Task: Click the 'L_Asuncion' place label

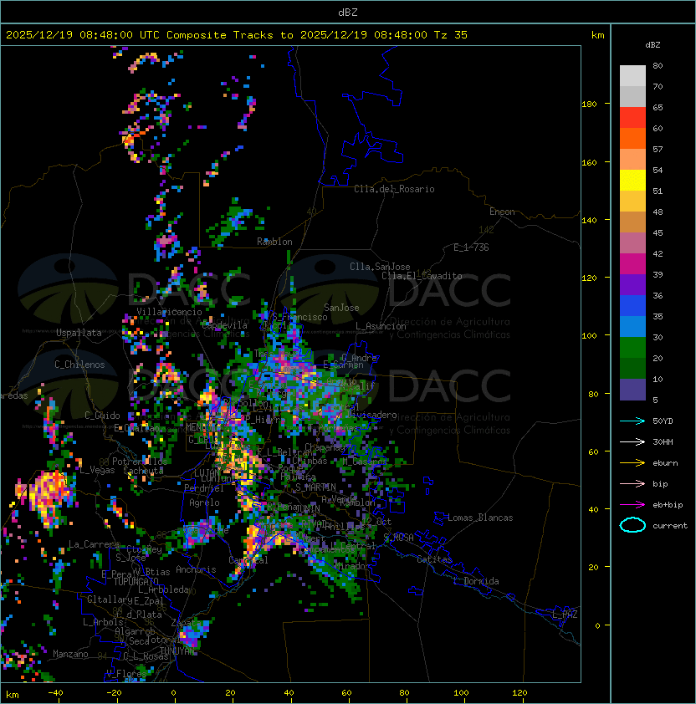Action: (381, 326)
